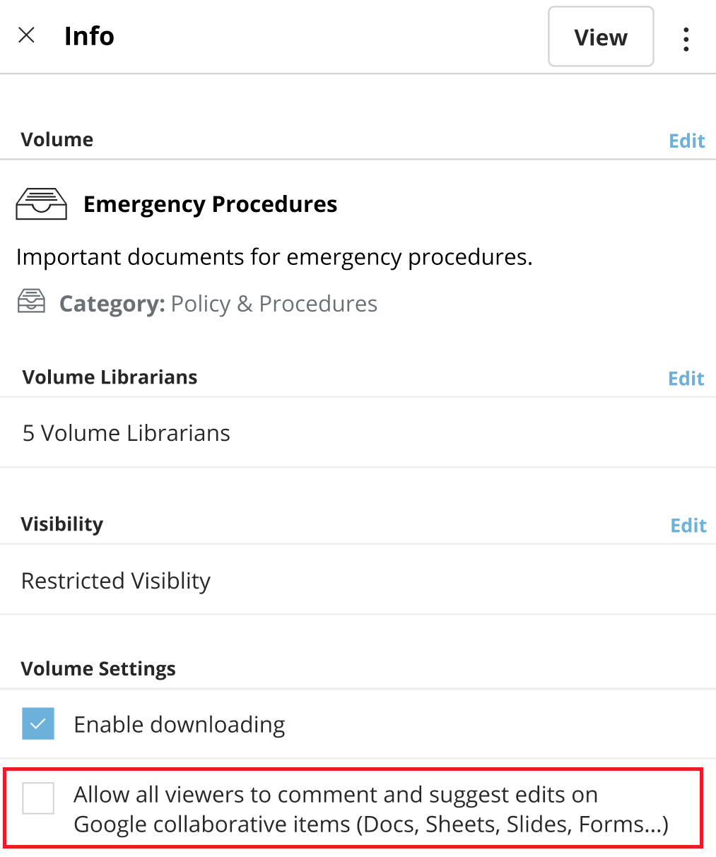Edit the Volume section
This screenshot has width=716, height=857.
tap(687, 141)
